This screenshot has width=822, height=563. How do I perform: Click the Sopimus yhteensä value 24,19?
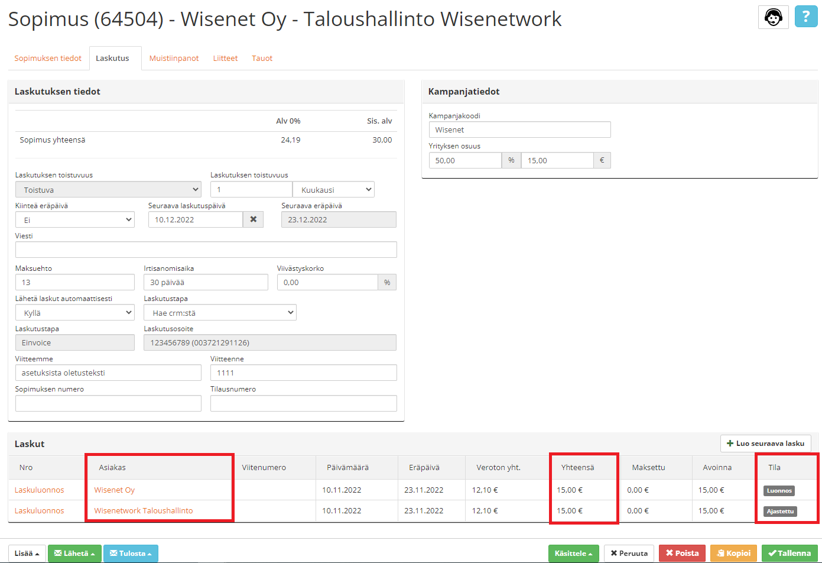[x=291, y=140]
